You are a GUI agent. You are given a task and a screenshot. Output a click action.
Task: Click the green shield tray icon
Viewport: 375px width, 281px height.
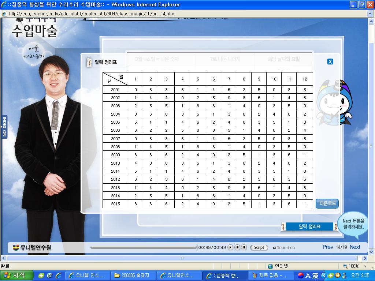click(331, 276)
